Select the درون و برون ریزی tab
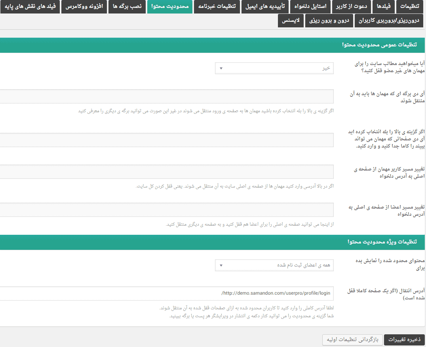The height and width of the screenshot is (347, 426). click(x=329, y=21)
